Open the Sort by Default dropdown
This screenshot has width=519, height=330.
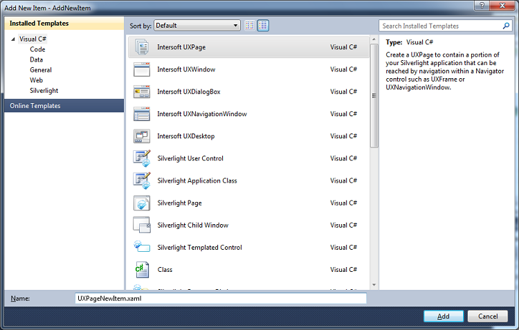tap(197, 26)
